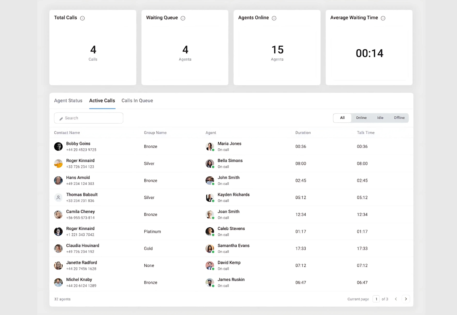This screenshot has width=457, height=315.
Task: View the Average Waiting Time info icon
Action: tap(383, 18)
